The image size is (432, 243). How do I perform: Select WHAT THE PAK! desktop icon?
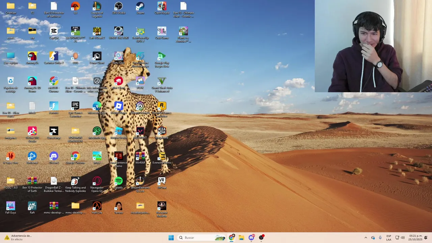tap(118, 33)
